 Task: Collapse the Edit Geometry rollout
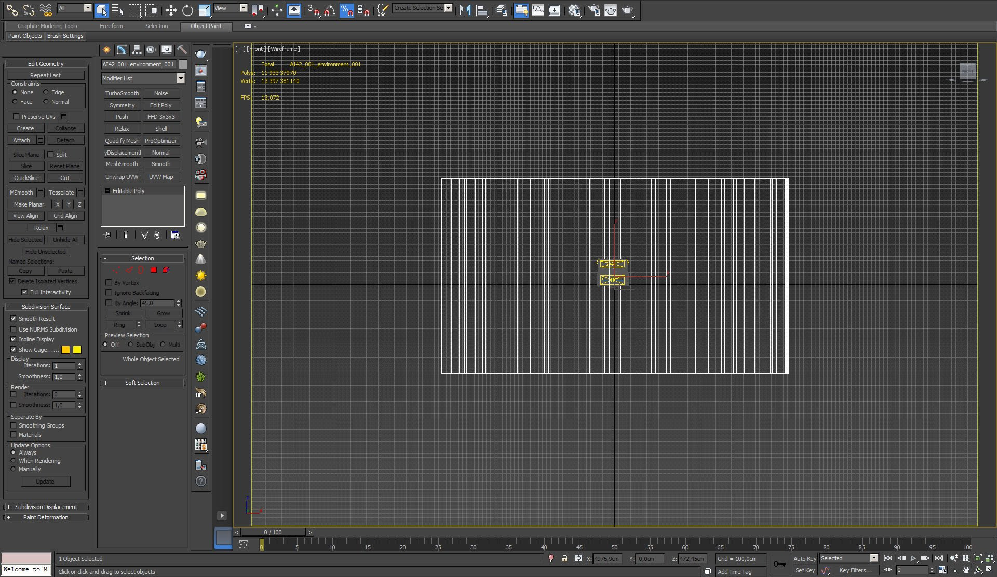click(x=46, y=64)
